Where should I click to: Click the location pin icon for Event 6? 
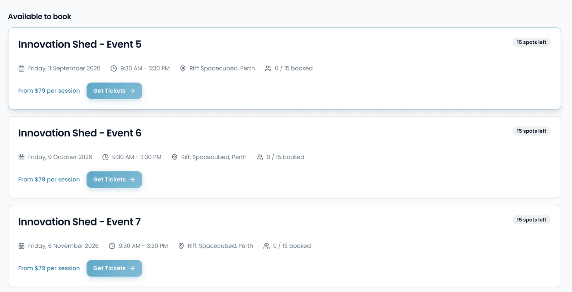tap(174, 157)
